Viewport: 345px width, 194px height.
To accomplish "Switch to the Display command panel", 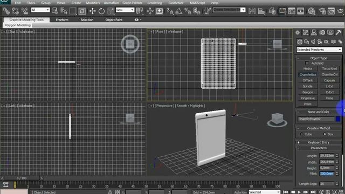I will 330,33.
